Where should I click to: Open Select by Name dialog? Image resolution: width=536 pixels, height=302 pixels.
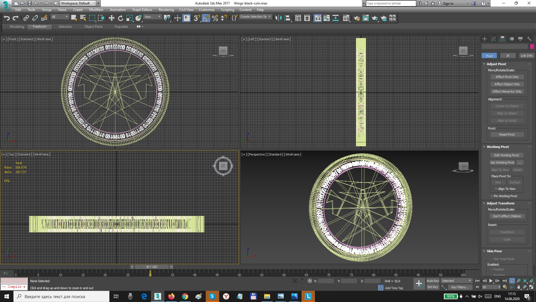[x=83, y=18]
